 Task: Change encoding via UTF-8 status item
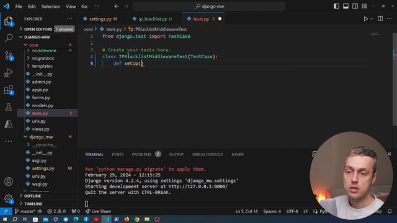[292, 211]
